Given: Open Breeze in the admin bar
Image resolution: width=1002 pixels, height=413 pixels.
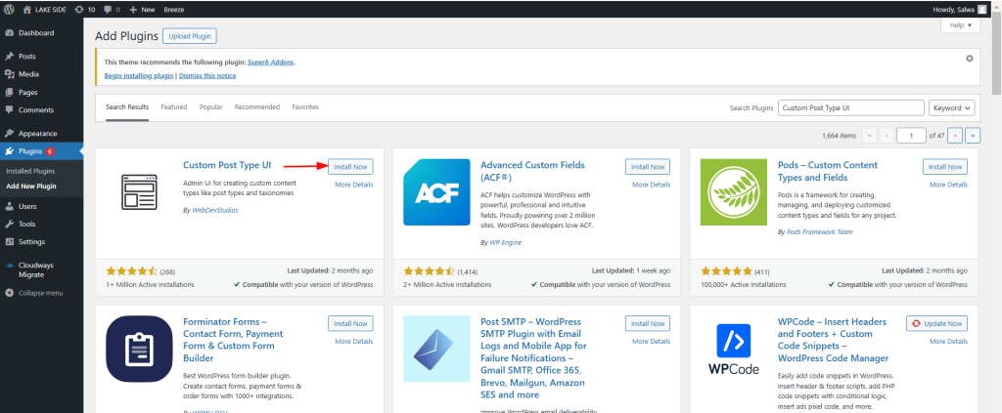Looking at the screenshot, I should pyautogui.click(x=174, y=10).
